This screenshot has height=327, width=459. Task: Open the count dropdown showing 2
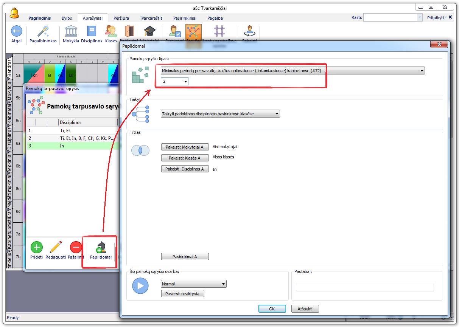(x=174, y=81)
